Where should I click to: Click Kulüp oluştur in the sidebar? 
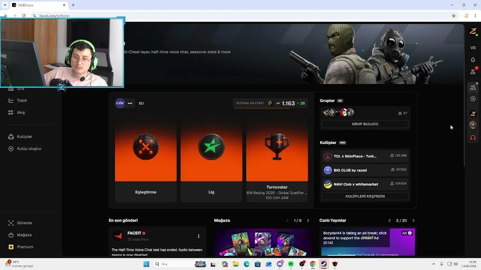25,149
